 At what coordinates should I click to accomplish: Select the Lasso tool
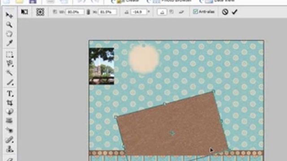pos(9,64)
